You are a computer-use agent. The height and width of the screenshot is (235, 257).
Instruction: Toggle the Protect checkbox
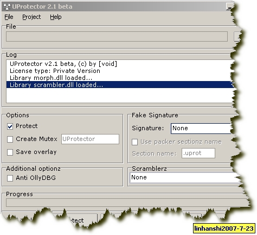point(10,126)
